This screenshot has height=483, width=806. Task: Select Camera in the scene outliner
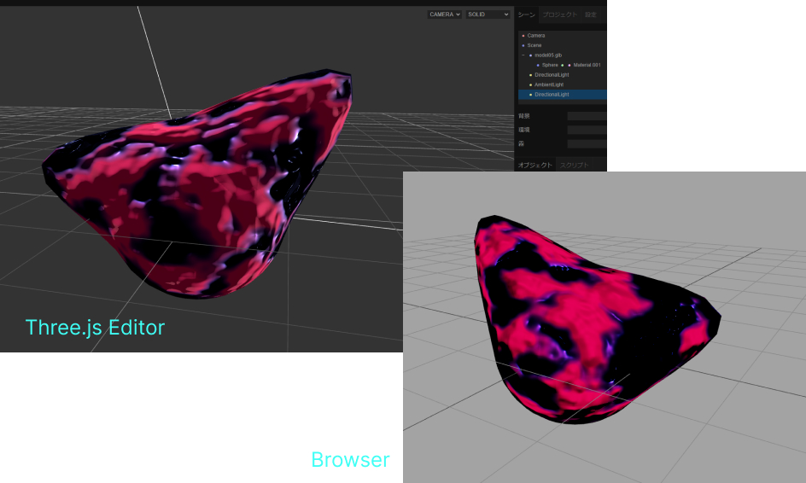click(x=536, y=35)
